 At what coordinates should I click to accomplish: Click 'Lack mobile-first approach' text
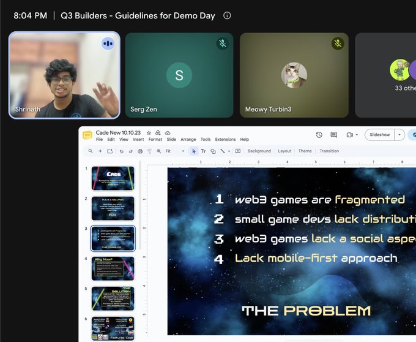pos(316,258)
